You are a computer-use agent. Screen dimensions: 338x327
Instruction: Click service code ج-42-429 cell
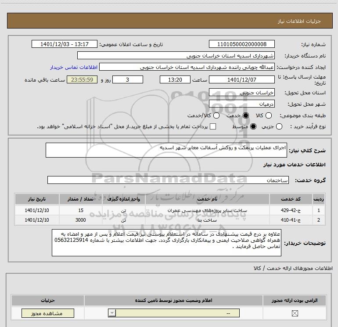[291, 210]
